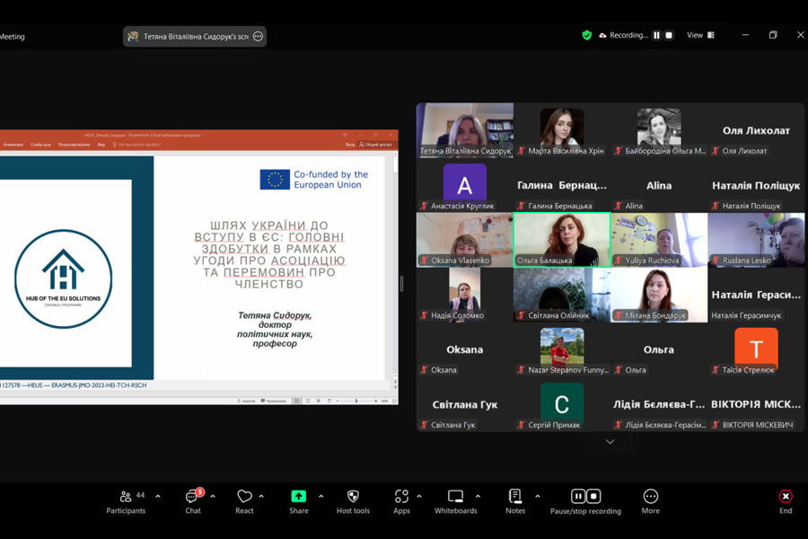Expand the arrow next to Share

click(x=321, y=496)
